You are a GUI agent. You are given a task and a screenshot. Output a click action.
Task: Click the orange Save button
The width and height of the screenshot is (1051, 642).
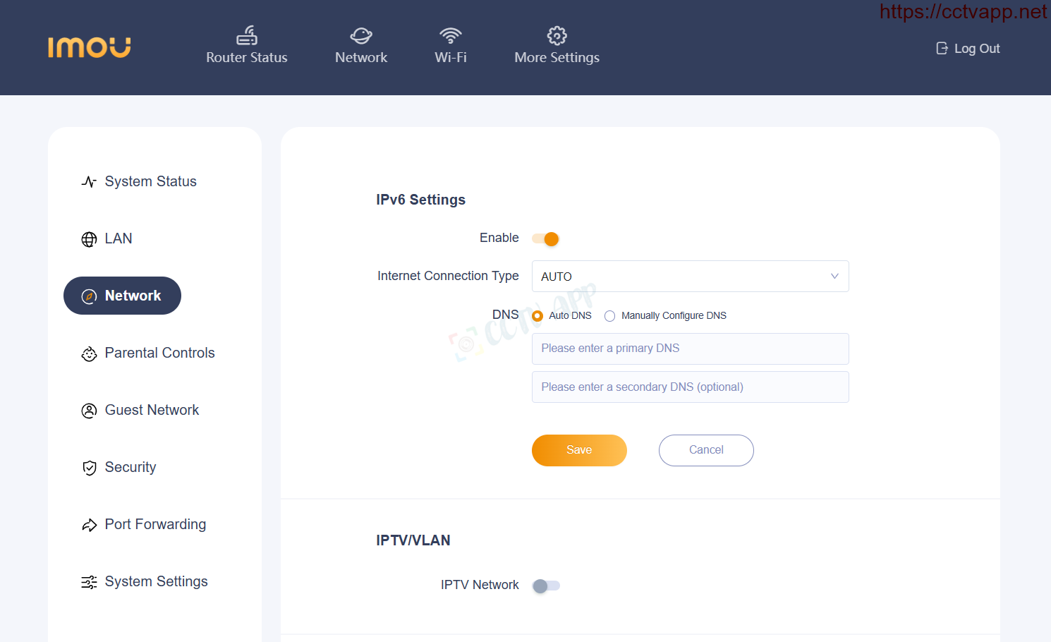579,450
